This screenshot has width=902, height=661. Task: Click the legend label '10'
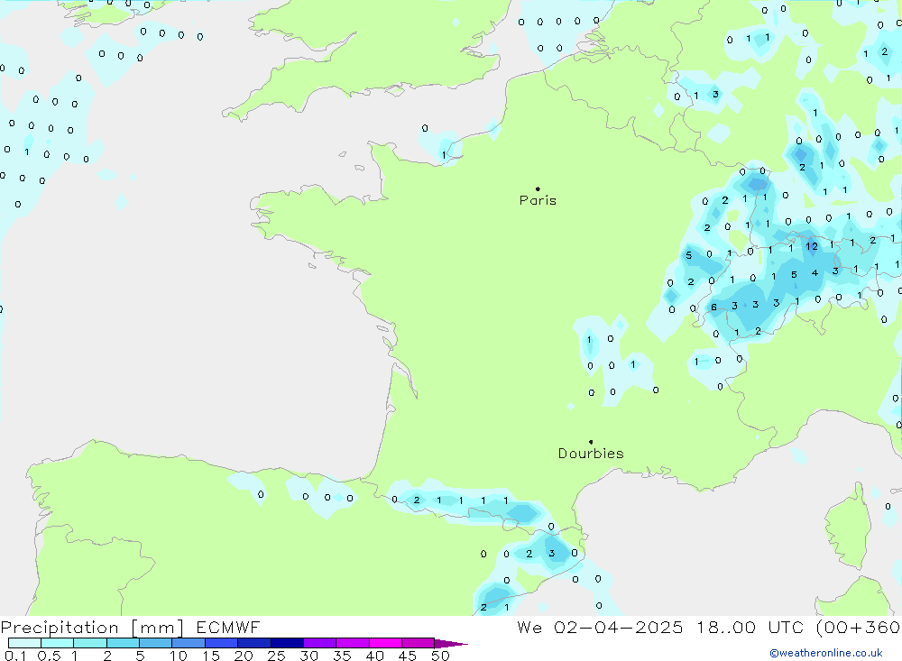click(x=178, y=656)
